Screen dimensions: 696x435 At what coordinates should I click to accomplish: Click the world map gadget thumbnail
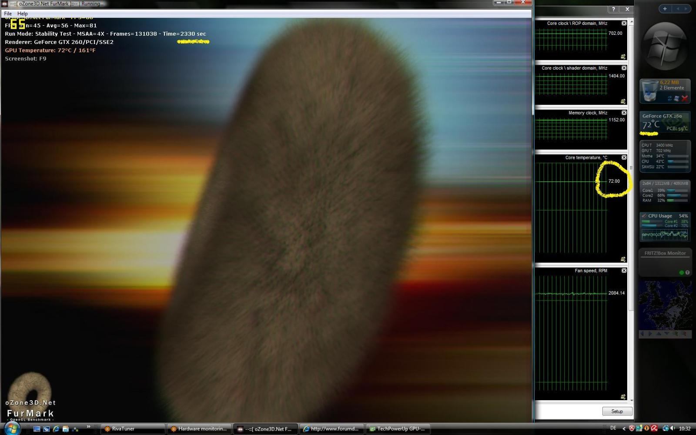click(x=665, y=305)
